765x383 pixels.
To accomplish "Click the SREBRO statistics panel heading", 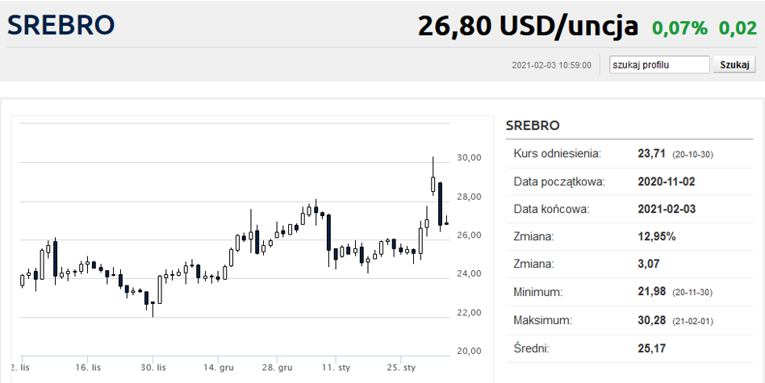I will [x=533, y=126].
